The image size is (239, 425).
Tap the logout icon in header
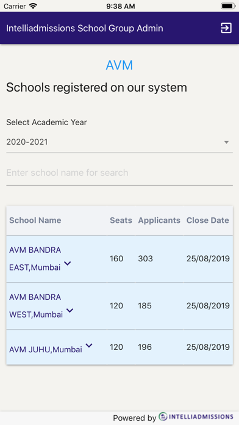coord(226,28)
